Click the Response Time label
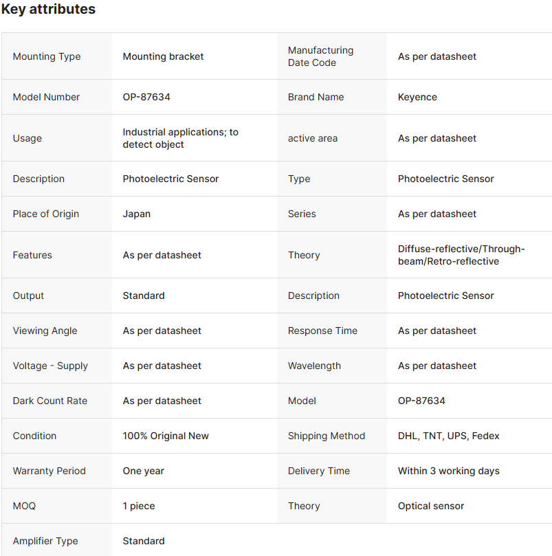The height and width of the screenshot is (556, 552). point(322,331)
